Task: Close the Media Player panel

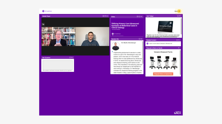Action: click(x=107, y=16)
